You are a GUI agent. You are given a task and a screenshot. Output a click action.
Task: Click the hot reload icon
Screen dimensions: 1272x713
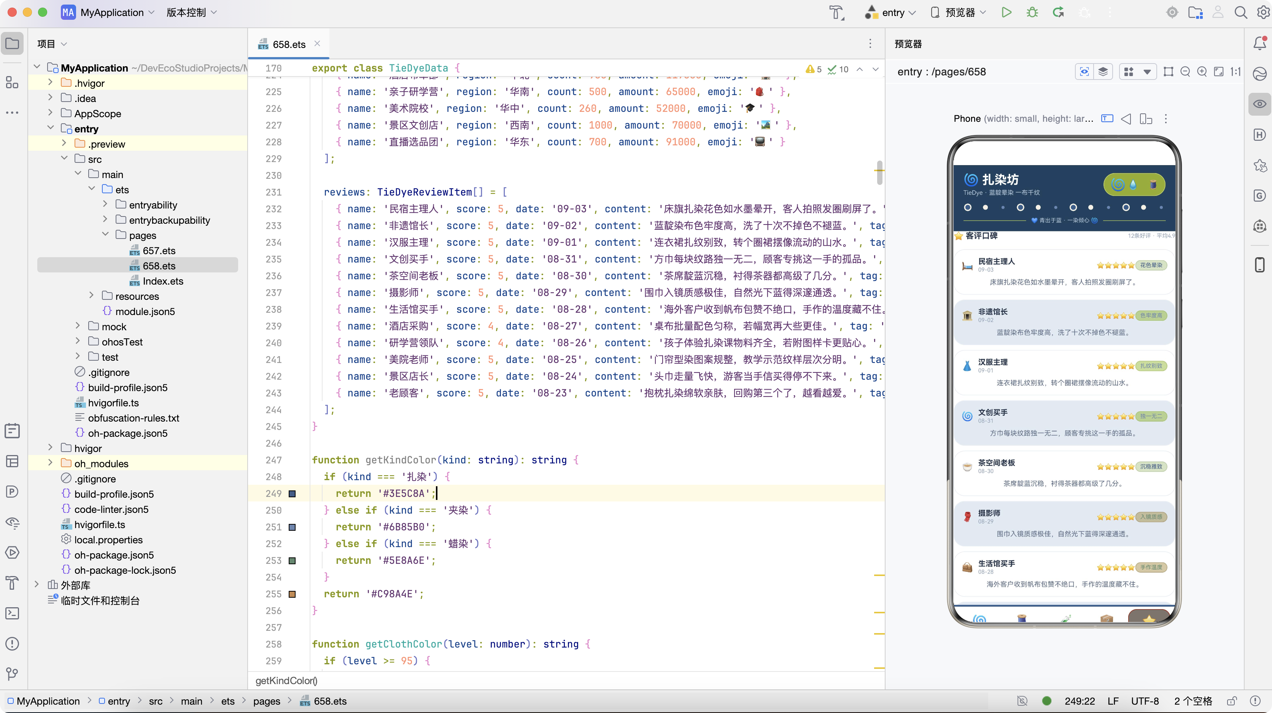[1058, 12]
